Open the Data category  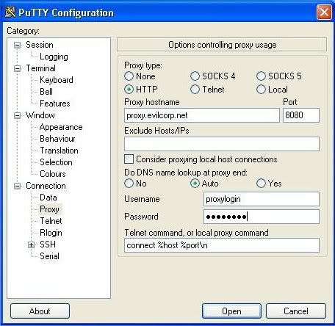(48, 198)
